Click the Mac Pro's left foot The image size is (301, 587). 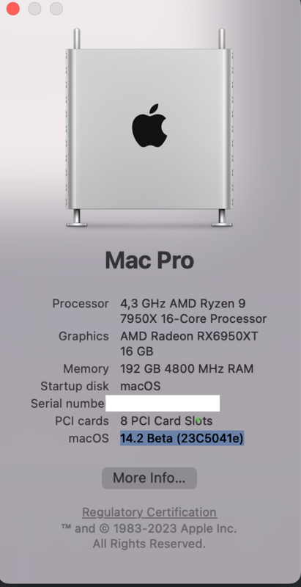(x=77, y=218)
